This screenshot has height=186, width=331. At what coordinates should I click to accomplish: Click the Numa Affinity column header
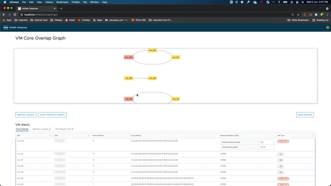point(98,136)
